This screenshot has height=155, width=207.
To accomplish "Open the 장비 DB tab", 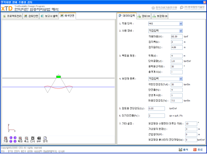I will point(144,16).
